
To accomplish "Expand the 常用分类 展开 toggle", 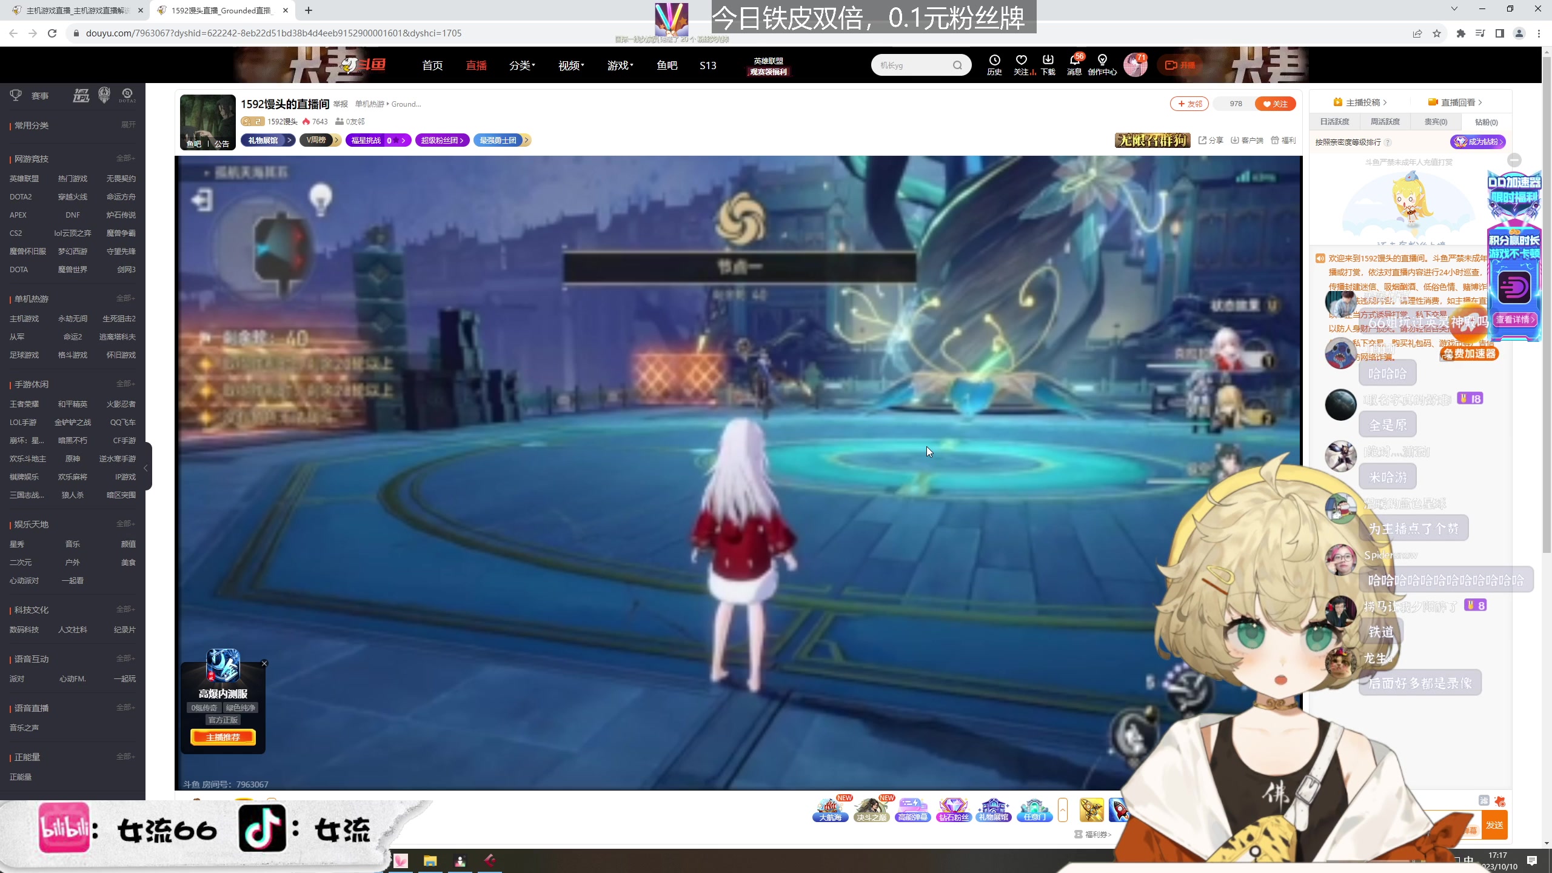I will point(128,124).
